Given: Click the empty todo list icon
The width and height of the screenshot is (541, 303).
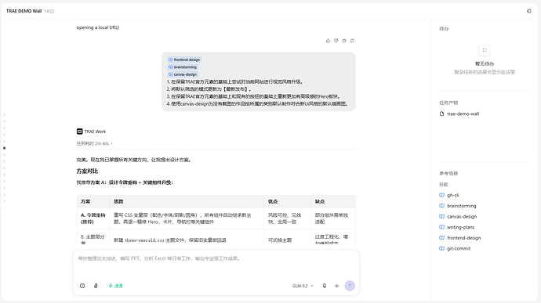Looking at the screenshot, I should click(485, 50).
